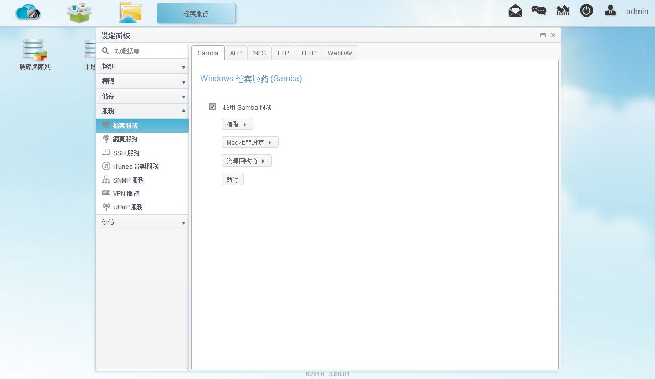Switch to the 檔案服務 taskbar window

tap(196, 13)
